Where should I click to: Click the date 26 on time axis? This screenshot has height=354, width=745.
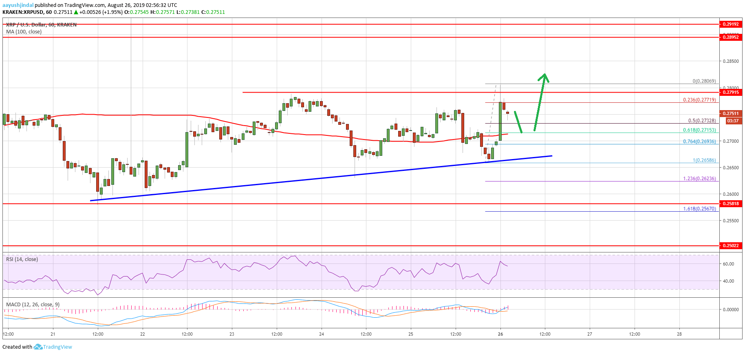500,334
